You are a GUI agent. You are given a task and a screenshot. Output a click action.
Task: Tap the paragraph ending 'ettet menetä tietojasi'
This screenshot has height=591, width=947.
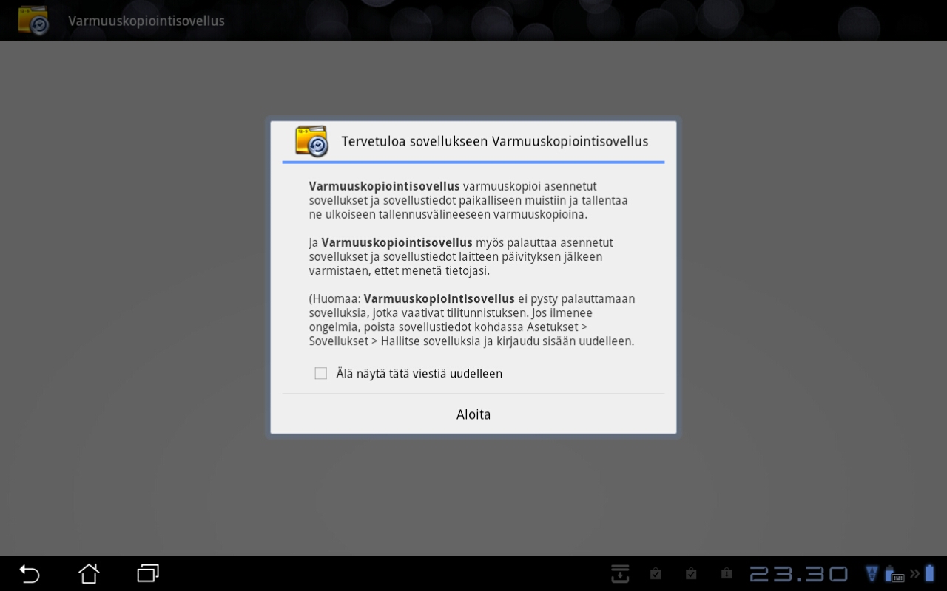coord(461,256)
